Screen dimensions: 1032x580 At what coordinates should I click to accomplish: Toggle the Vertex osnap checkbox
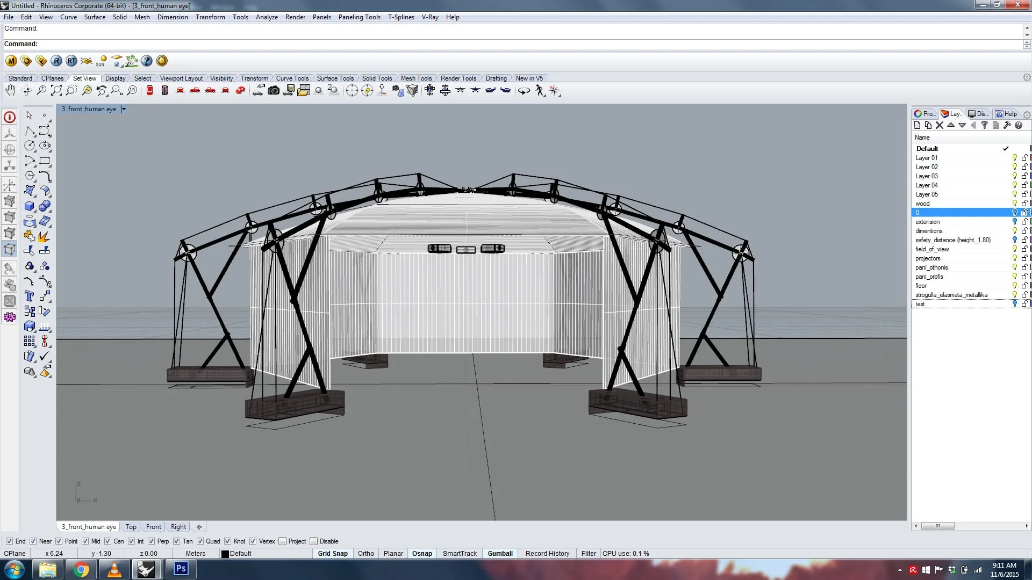coord(253,541)
